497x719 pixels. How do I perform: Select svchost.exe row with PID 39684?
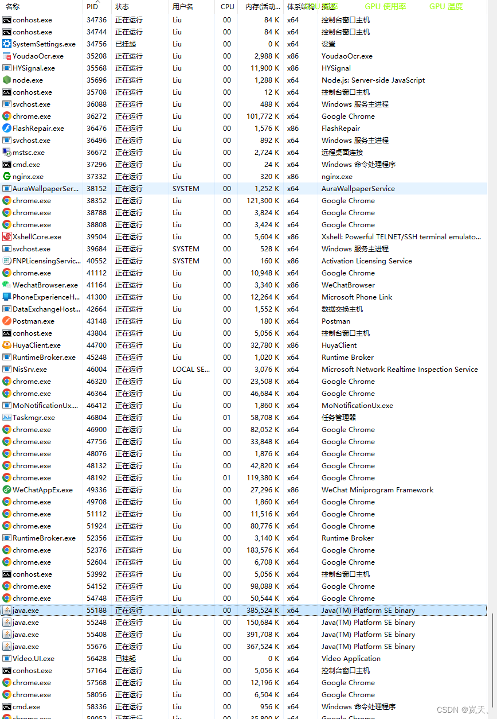[244, 249]
